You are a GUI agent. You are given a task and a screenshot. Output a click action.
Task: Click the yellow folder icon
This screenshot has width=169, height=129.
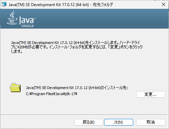[x=15, y=88]
